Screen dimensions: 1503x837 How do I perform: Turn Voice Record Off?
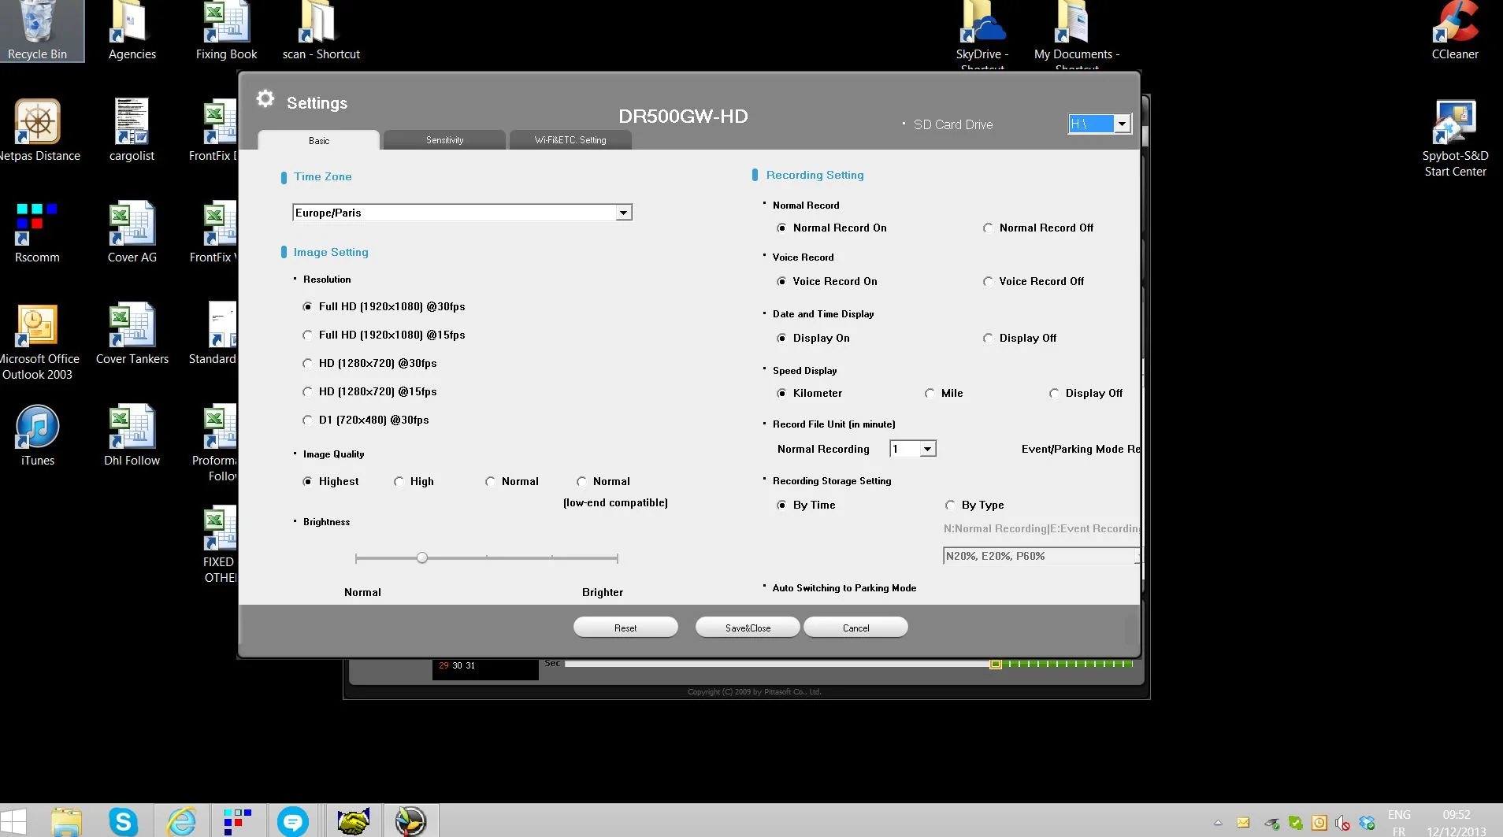point(988,282)
